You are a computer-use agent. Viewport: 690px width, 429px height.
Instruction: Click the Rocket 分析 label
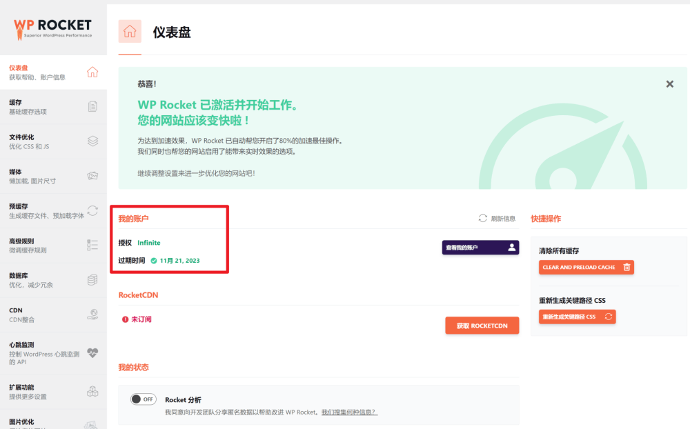point(183,400)
